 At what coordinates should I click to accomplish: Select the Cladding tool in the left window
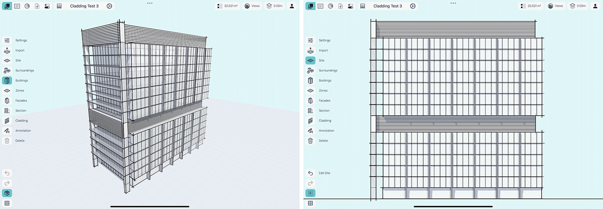click(7, 121)
